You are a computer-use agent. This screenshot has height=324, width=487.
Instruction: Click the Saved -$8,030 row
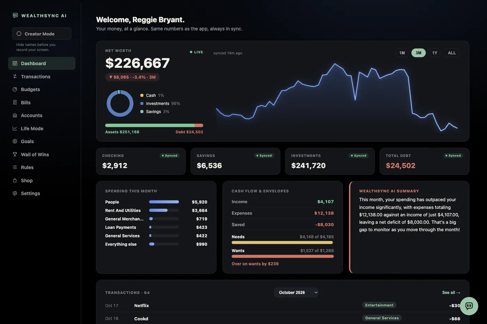282,225
